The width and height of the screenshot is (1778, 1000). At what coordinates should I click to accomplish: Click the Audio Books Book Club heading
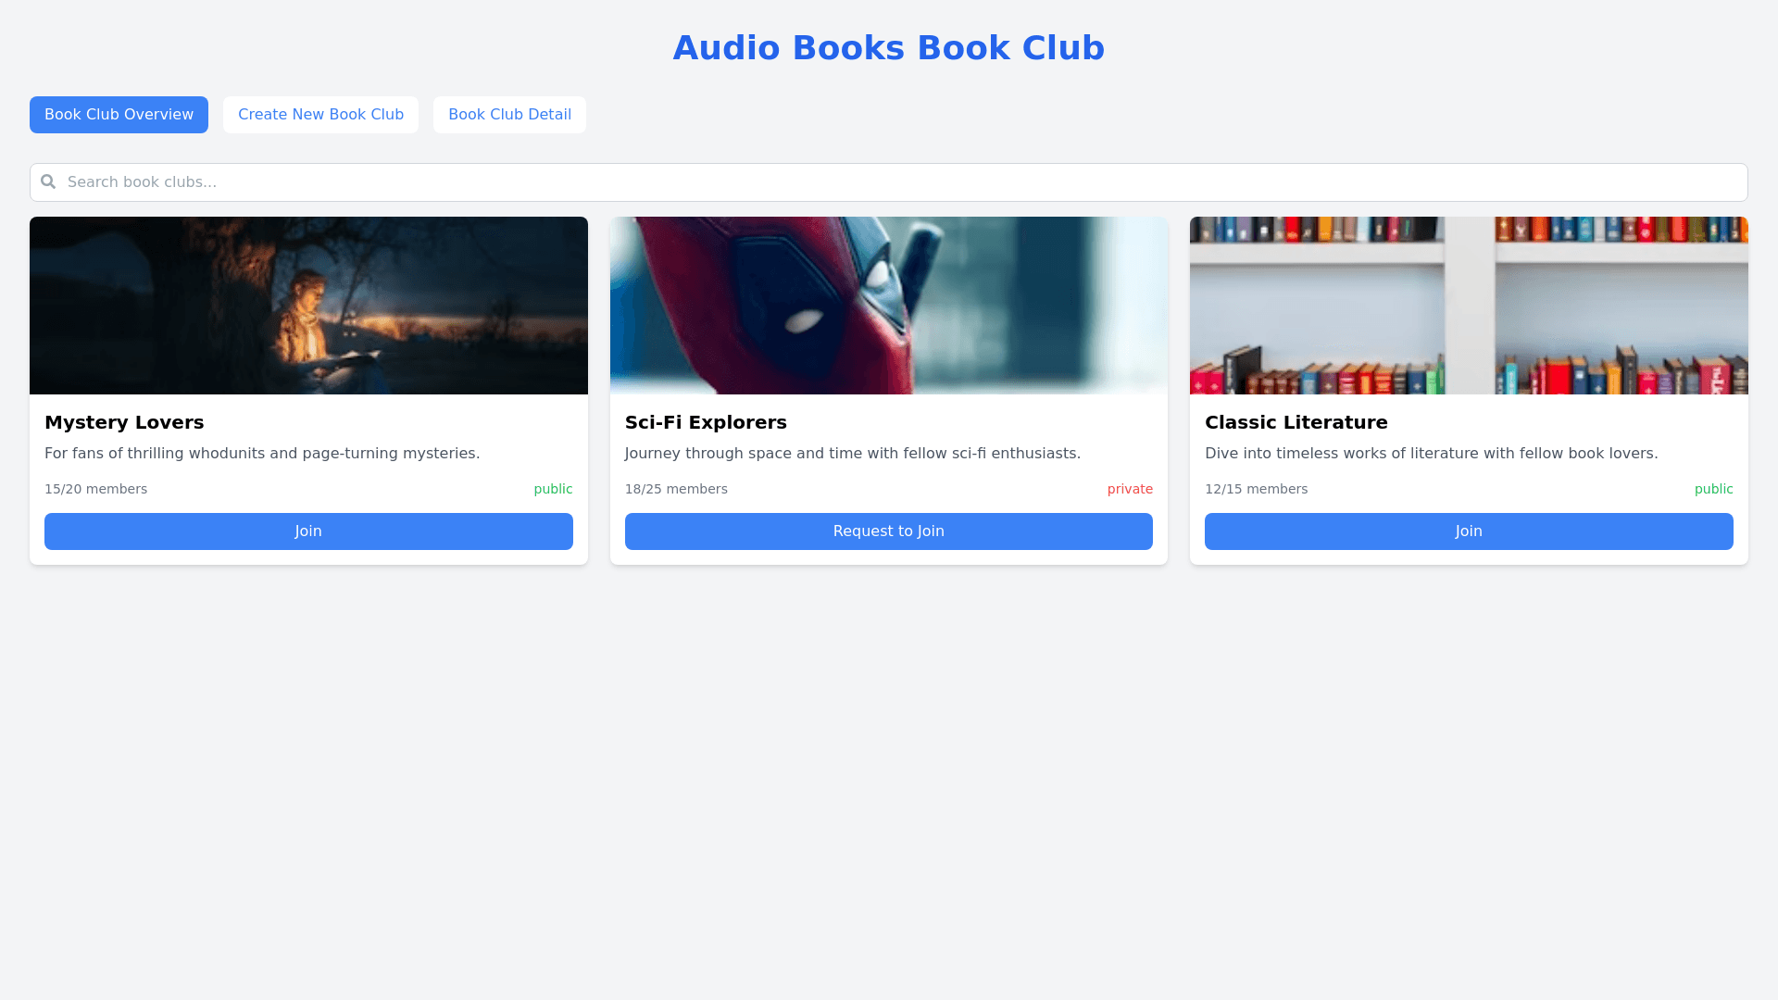point(888,48)
